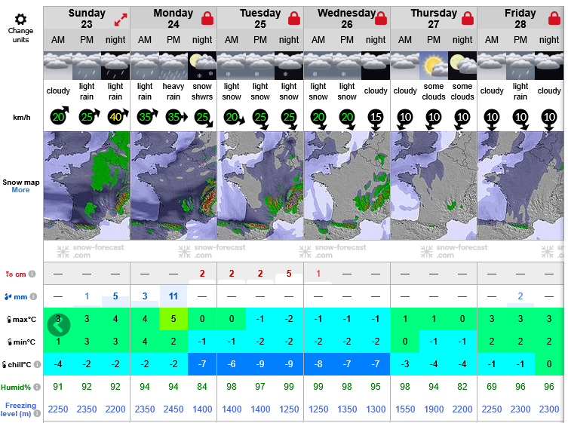Select the Thursday 27 day header
The height and width of the screenshot is (423, 568).
pyautogui.click(x=434, y=18)
